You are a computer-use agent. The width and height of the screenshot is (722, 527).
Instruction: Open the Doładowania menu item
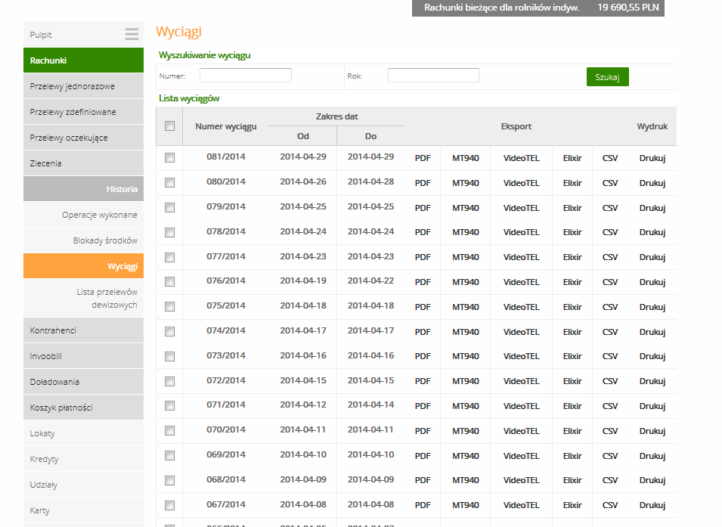(83, 382)
